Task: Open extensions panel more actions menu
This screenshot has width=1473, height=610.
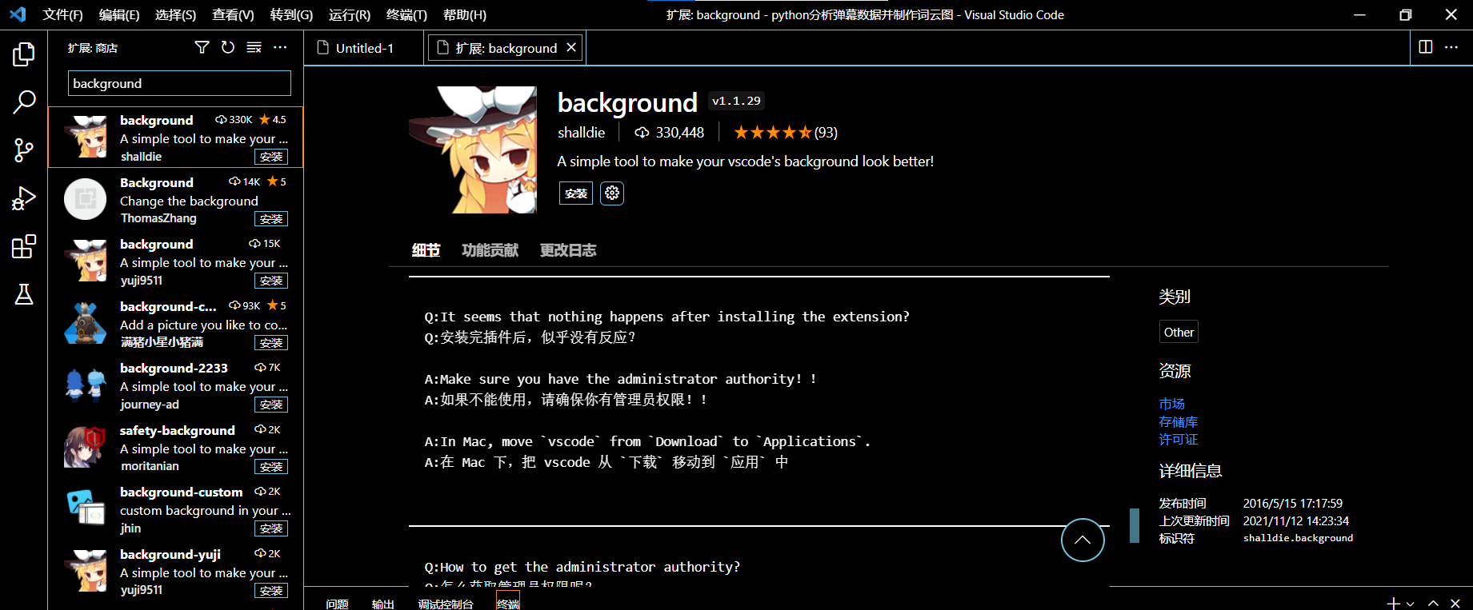Action: click(x=280, y=48)
